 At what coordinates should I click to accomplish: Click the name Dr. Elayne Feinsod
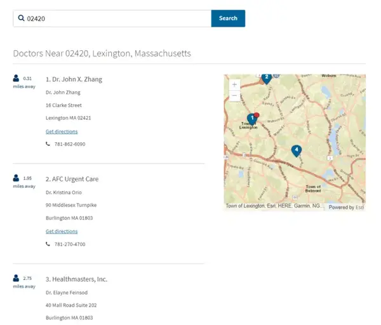(67, 293)
